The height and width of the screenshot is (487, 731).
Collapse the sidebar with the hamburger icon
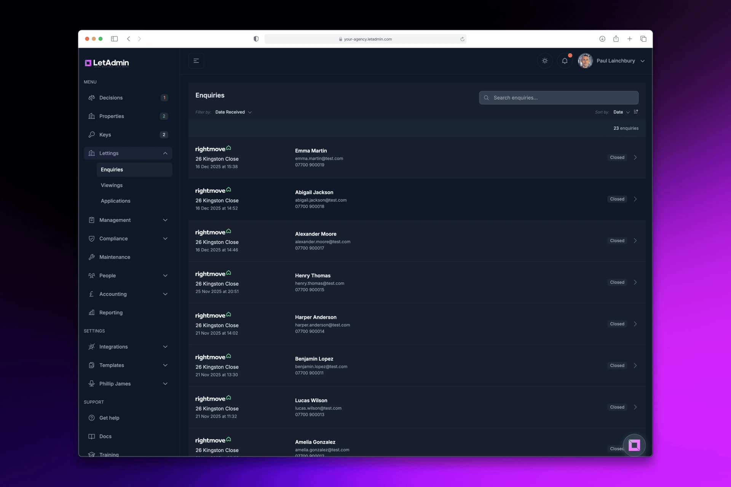click(196, 60)
